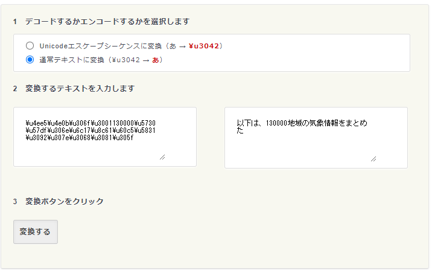Click step number 2 beside second heading
Image resolution: width=432 pixels, height=270 pixels.
pyautogui.click(x=15, y=89)
